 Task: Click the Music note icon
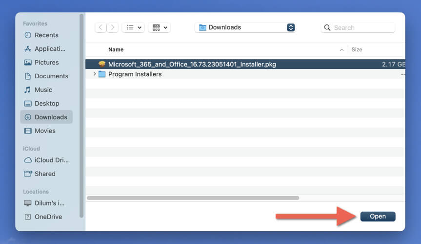[x=27, y=90]
